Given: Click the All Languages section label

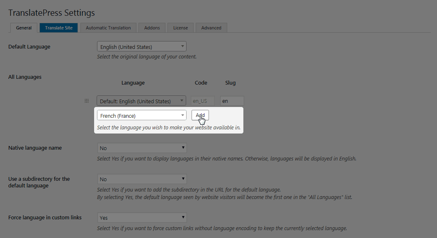Looking at the screenshot, I should [25, 77].
